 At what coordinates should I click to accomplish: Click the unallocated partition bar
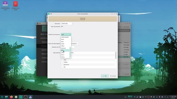82,19
